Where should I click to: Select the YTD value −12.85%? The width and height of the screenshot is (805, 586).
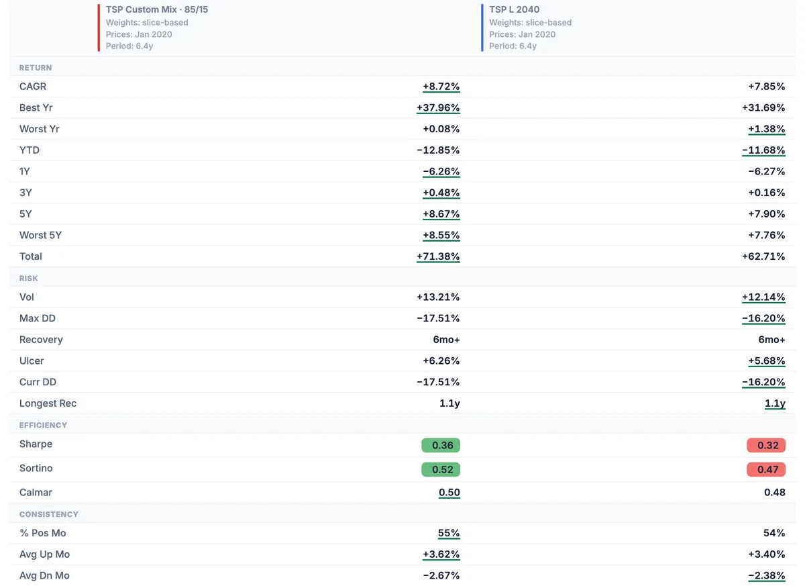pos(439,150)
